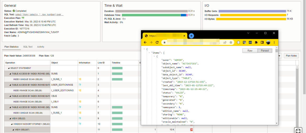Switch to the SQL Text tab

(x=28, y=47)
